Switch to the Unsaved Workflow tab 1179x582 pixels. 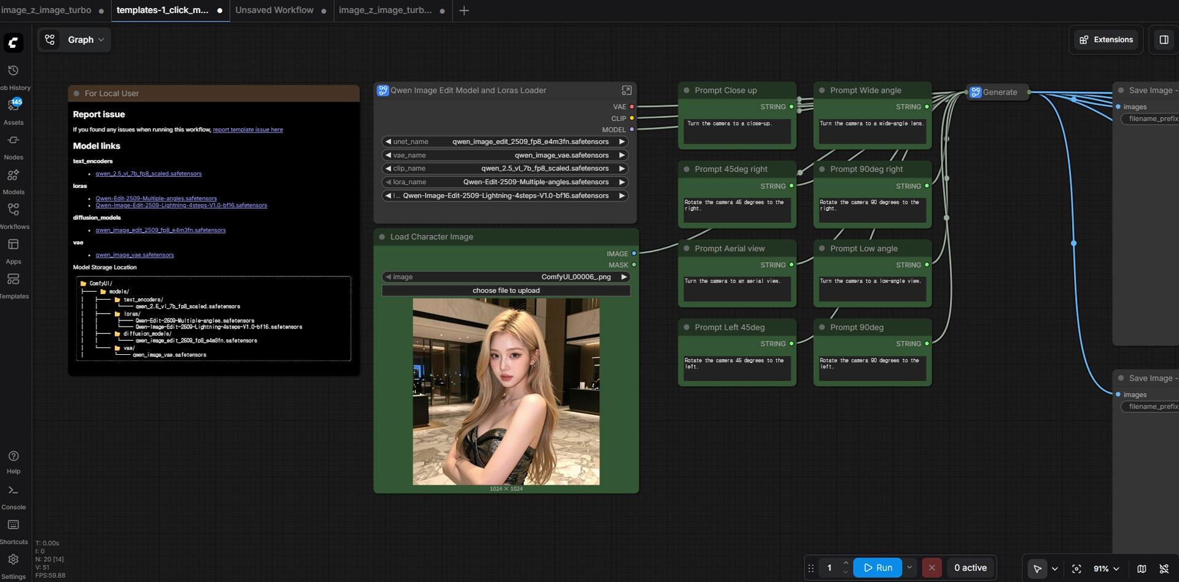pyautogui.click(x=274, y=10)
